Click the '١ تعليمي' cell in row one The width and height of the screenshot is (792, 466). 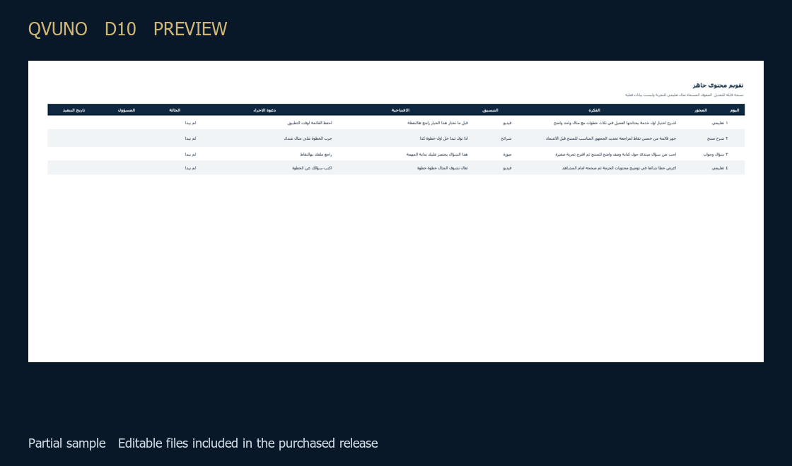[720, 123]
